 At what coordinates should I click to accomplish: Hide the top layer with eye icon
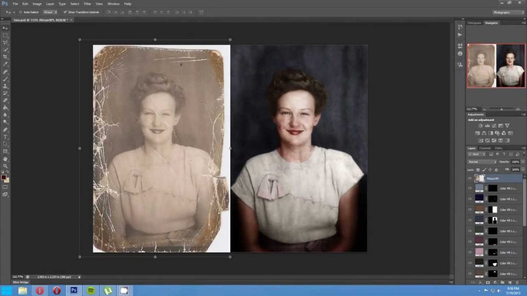pyautogui.click(x=470, y=178)
